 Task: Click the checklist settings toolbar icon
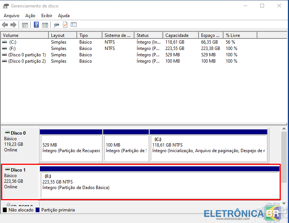point(74,25)
